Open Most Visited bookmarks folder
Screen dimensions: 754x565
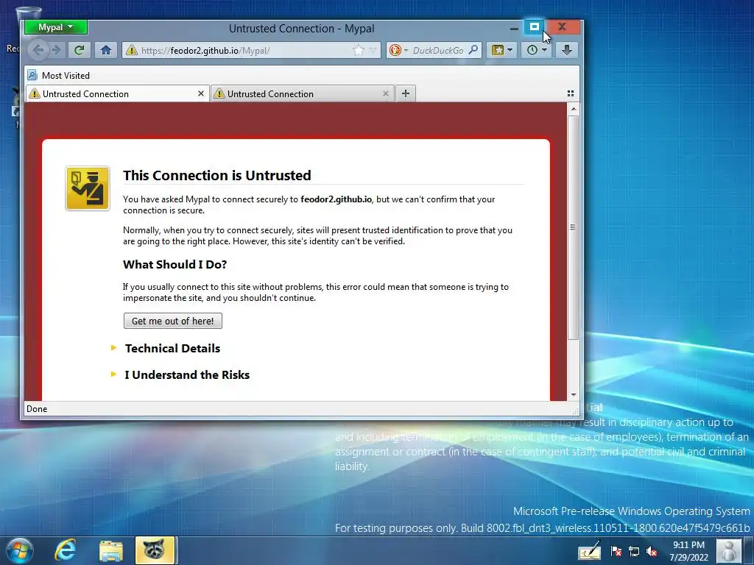(x=59, y=76)
